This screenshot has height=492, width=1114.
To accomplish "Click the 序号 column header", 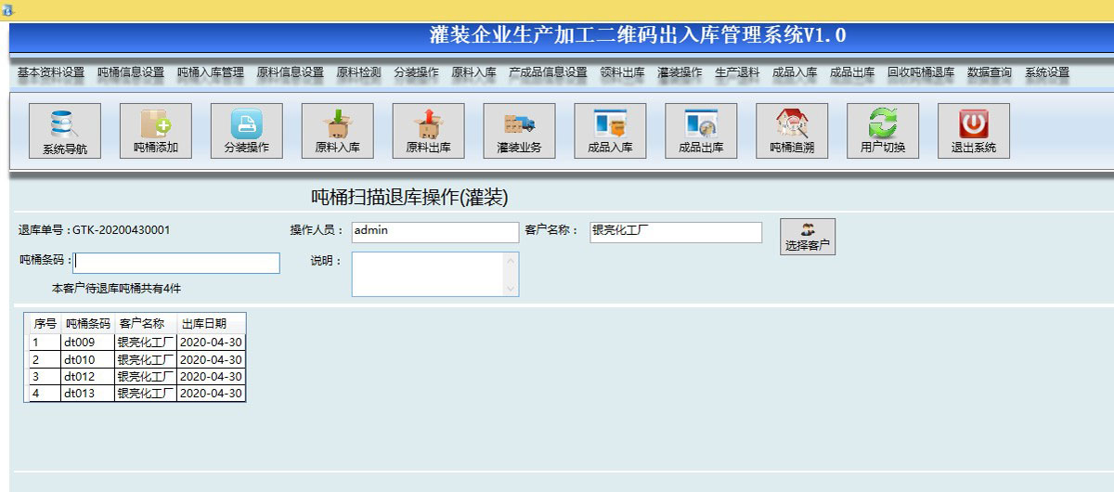I will (x=45, y=324).
